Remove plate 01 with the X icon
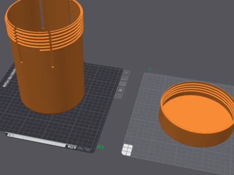Viewport: 234px width, 175px height. 127,73
